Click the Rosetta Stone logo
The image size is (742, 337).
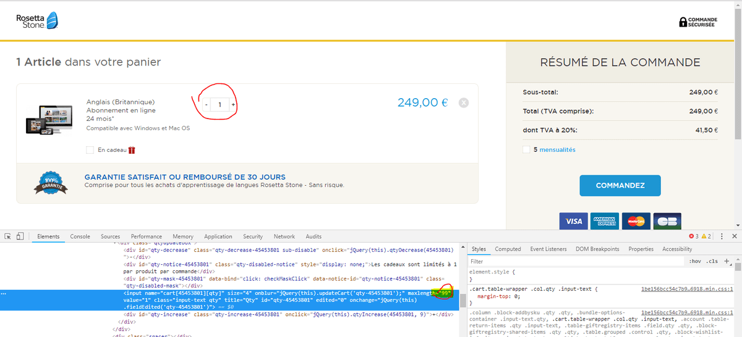pos(37,20)
